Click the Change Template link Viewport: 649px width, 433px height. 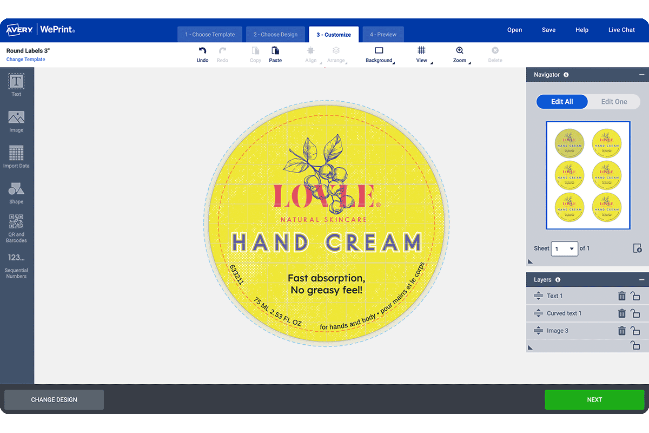coord(25,60)
